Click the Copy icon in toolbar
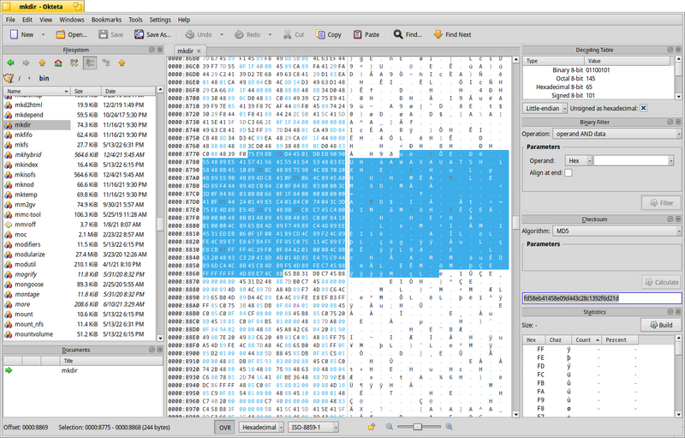 pyautogui.click(x=320, y=34)
